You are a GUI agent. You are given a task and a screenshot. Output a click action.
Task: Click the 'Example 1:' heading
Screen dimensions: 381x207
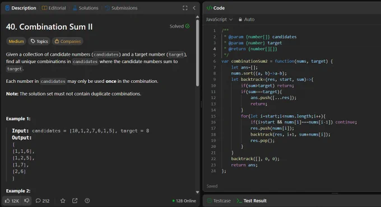pyautogui.click(x=18, y=119)
